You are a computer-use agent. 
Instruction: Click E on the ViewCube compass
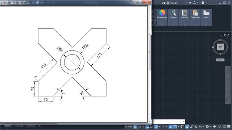227,47
